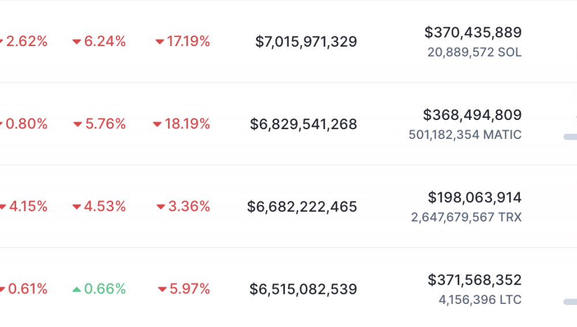Screen dimensions: 577x327
Task: Click the 2,647,679,567 TRX volume text
Action: click(466, 217)
